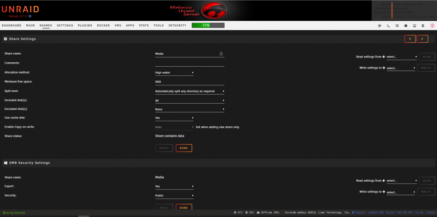Open SMB 'Write settings to' dropdown
This screenshot has height=217, width=437.
[401, 192]
